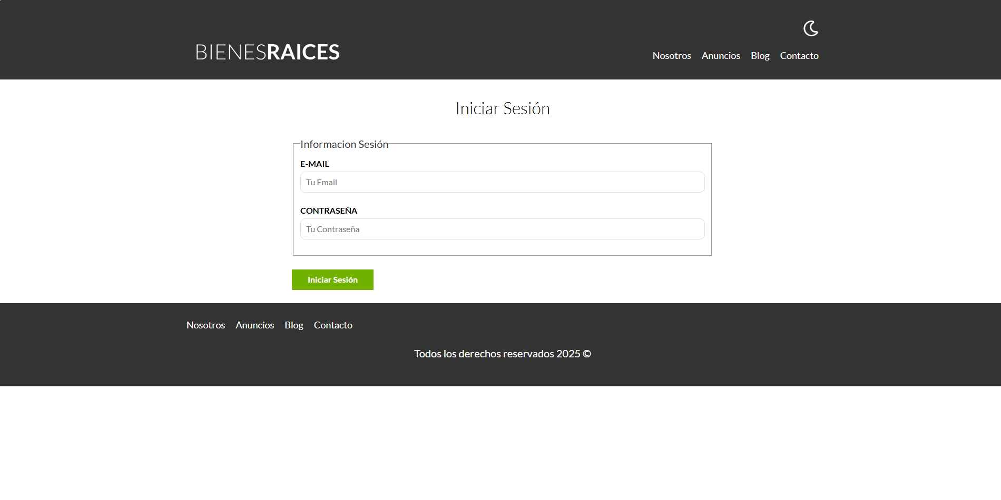Open Contacto link in the footer
This screenshot has width=1001, height=500.
(x=333, y=325)
